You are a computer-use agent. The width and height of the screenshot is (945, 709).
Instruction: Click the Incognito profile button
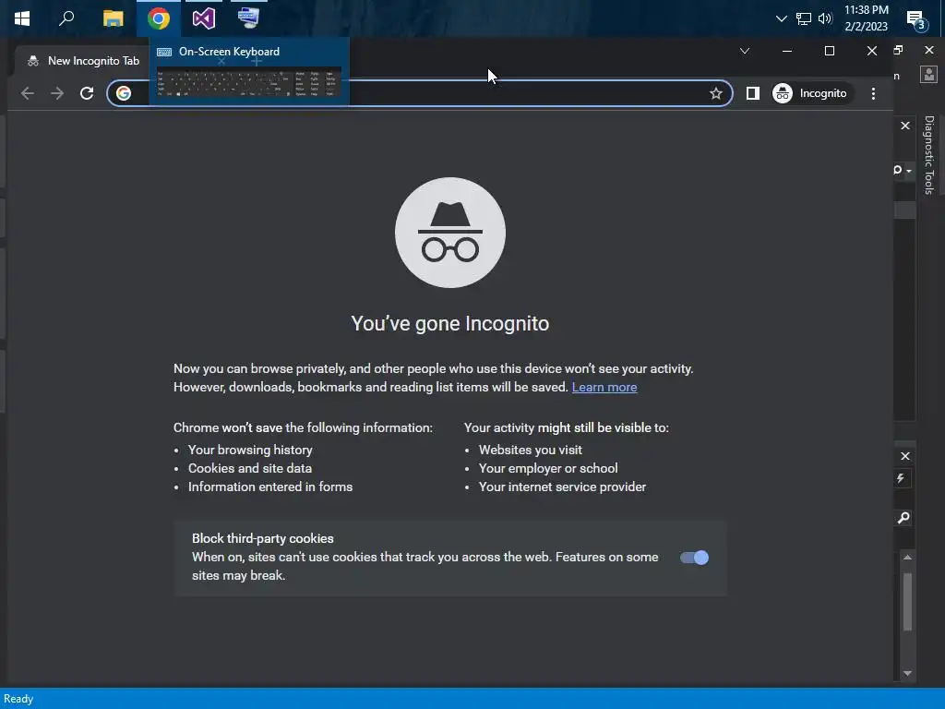point(811,93)
